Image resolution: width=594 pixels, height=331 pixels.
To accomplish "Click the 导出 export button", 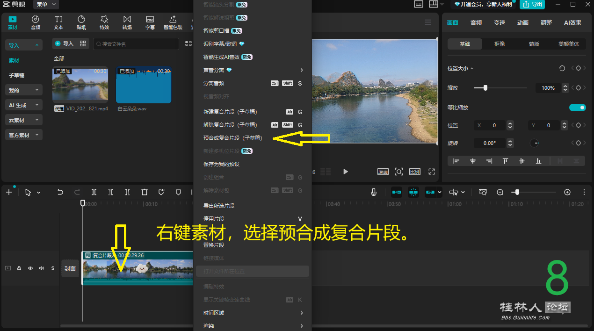I will (532, 4).
